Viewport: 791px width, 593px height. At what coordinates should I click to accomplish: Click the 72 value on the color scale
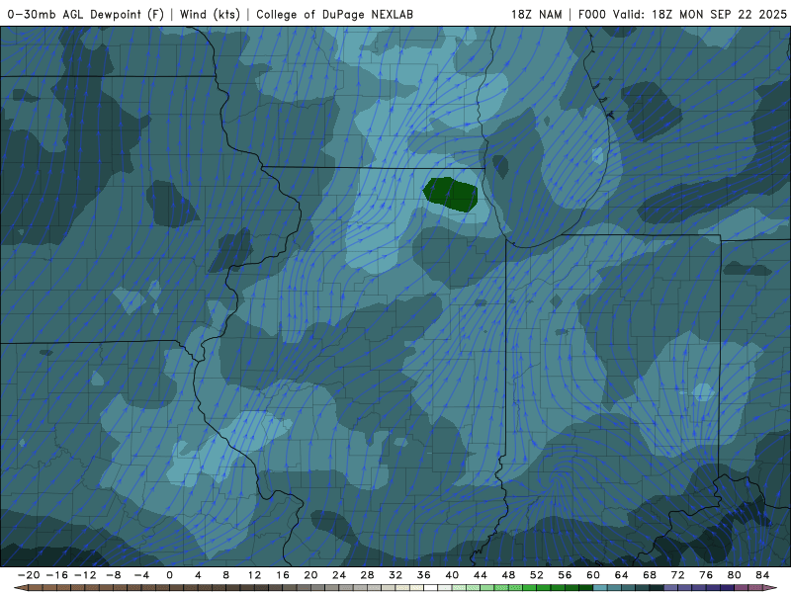point(678,575)
